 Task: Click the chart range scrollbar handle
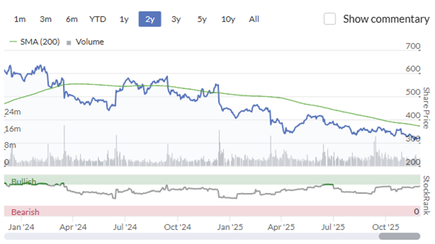pyautogui.click(x=399, y=236)
